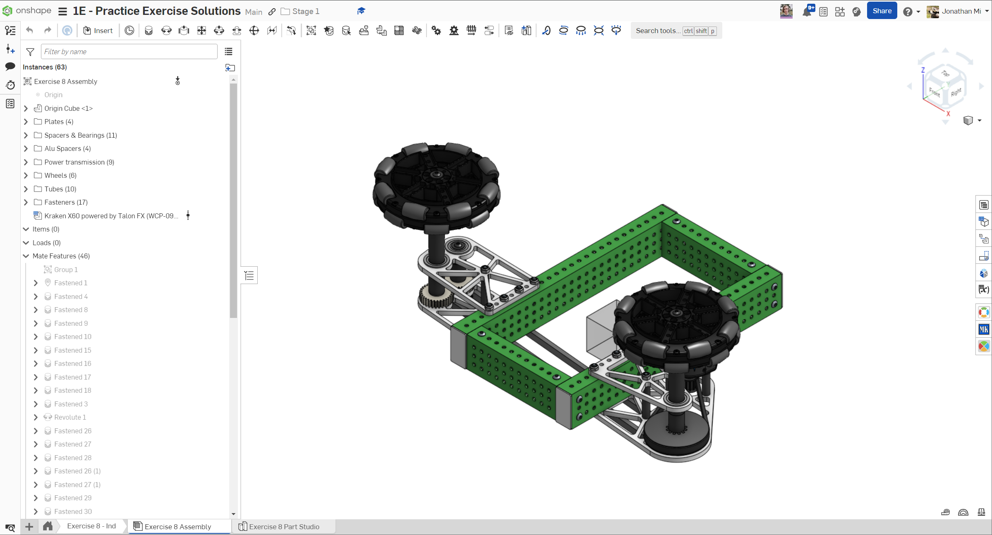This screenshot has height=535, width=992.
Task: Open the view cube display dropdown
Action: tap(980, 120)
